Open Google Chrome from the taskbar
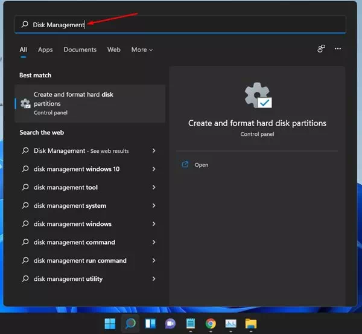The image size is (362, 334). click(x=211, y=324)
